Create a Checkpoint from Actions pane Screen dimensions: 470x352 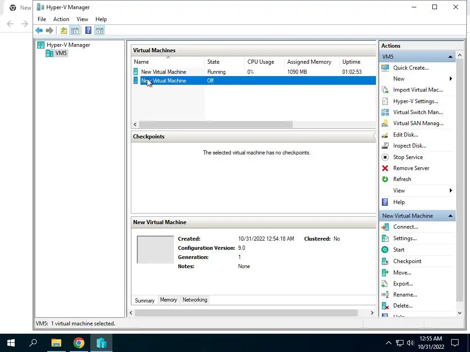(x=407, y=261)
